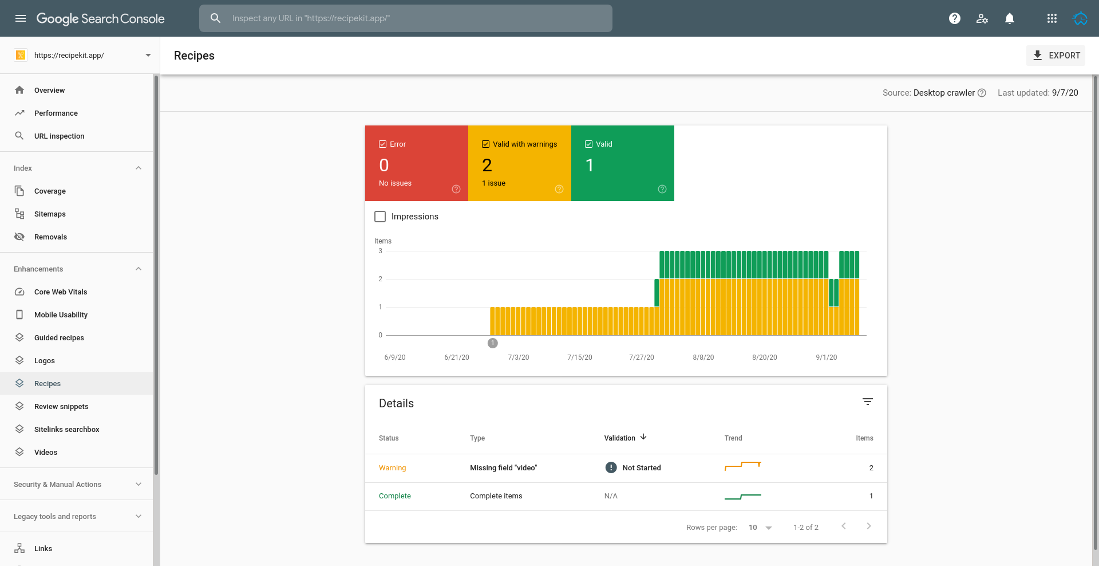
Task: Open the Details filter icon
Action: 868,402
